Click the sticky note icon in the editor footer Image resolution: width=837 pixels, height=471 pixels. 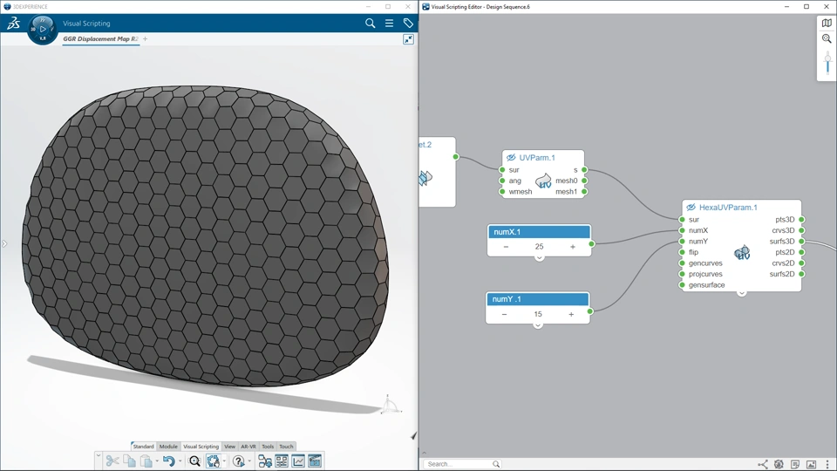tap(795, 464)
